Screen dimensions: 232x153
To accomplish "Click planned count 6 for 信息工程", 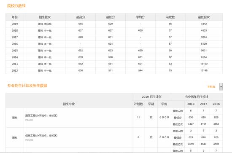I will pyautogui.click(x=138, y=137).
